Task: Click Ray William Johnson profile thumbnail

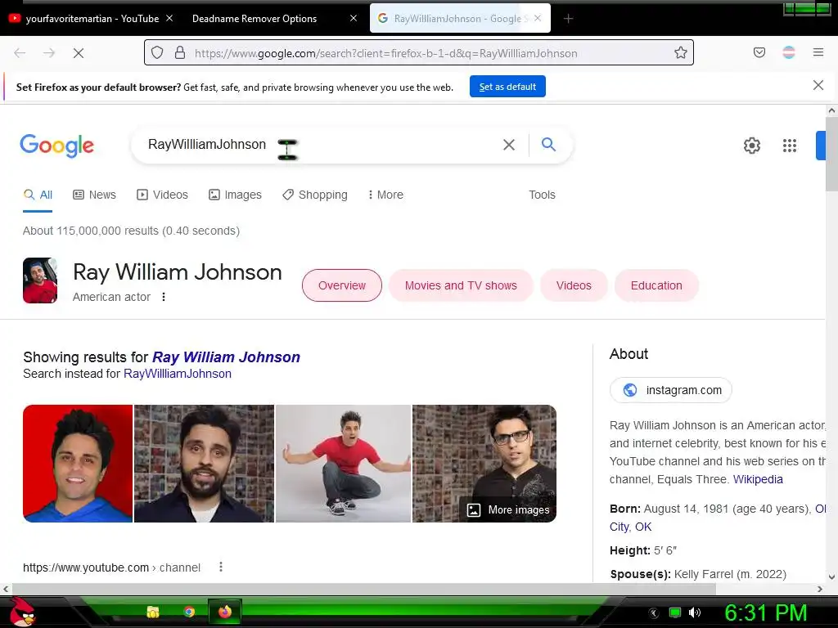Action: 40,280
